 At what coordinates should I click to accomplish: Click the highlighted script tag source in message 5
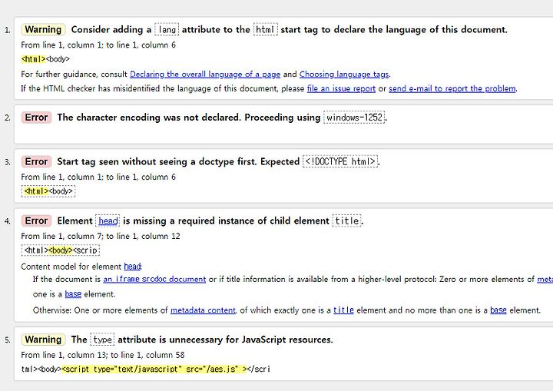point(154,369)
